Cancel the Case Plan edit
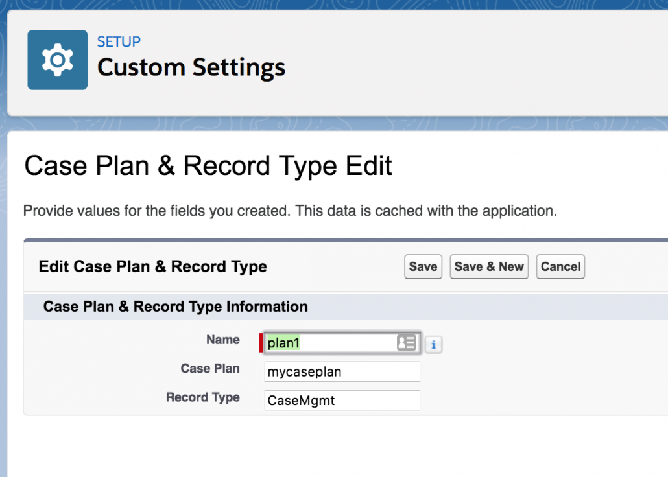This screenshot has height=477, width=668. [560, 266]
